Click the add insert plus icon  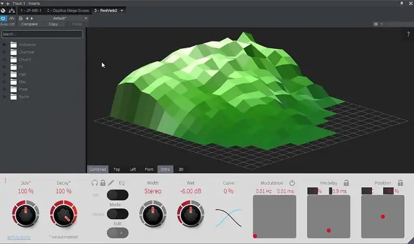click(8, 3)
